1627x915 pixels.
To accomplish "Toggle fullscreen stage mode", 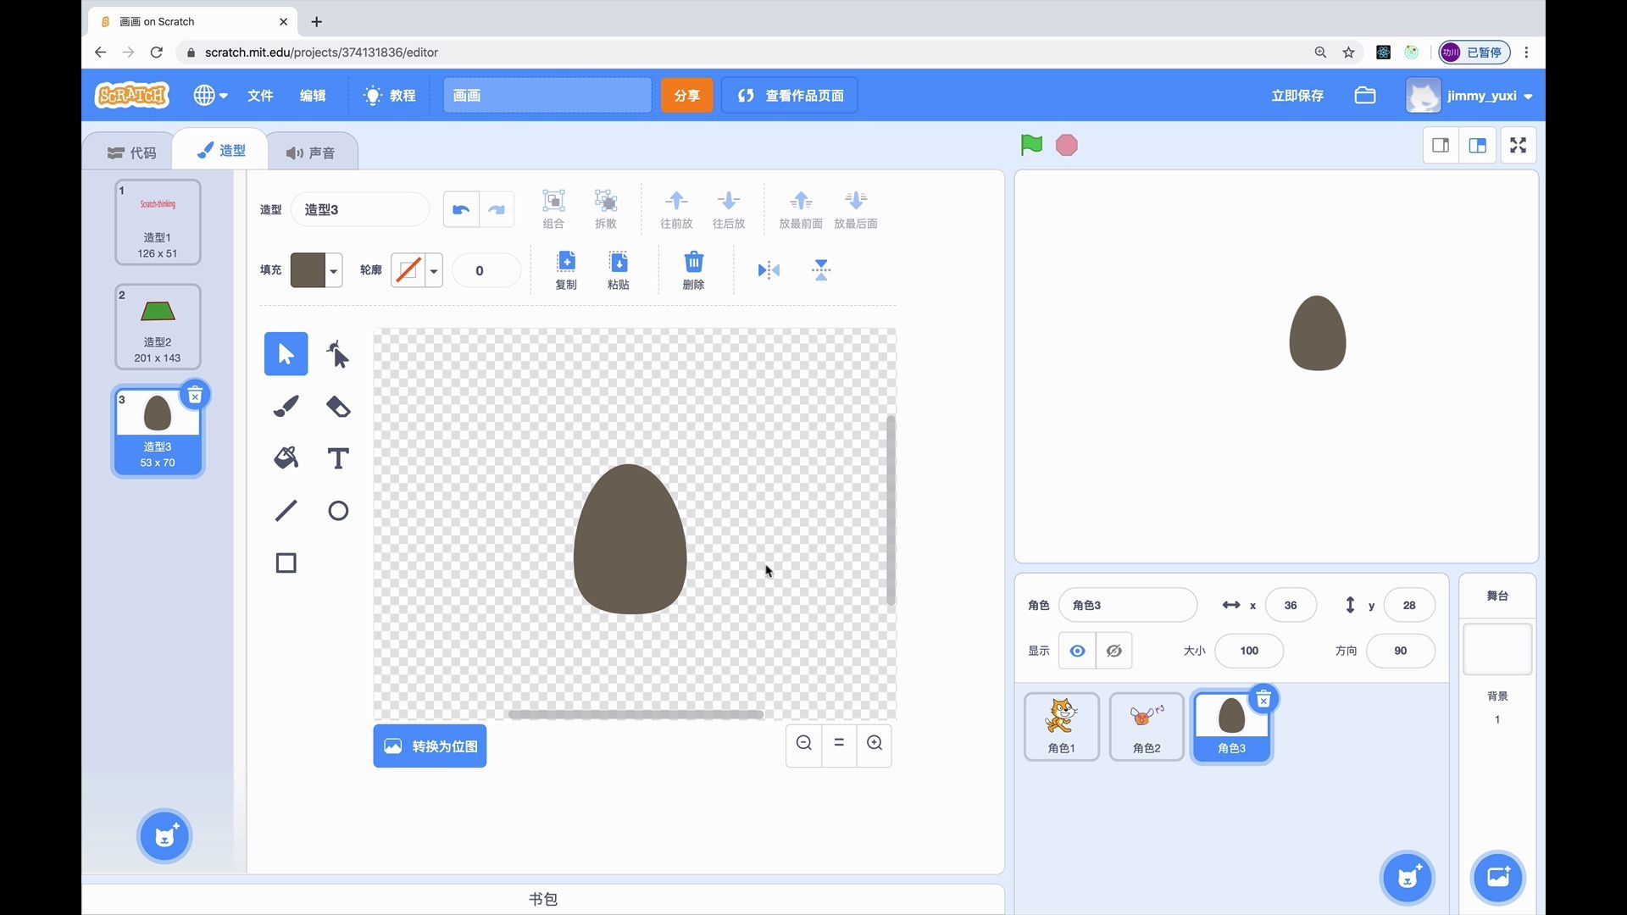I will (x=1518, y=145).
